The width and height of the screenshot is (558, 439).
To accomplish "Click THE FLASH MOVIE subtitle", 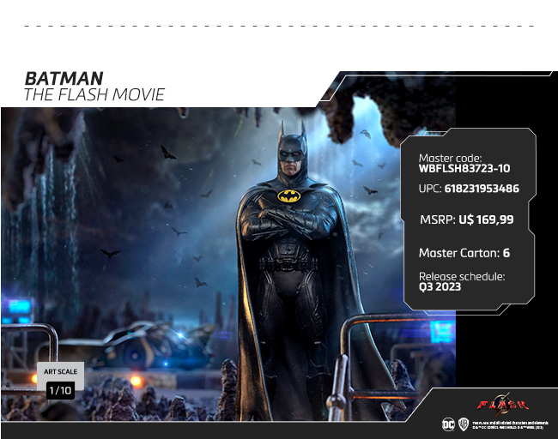I will pyautogui.click(x=94, y=94).
